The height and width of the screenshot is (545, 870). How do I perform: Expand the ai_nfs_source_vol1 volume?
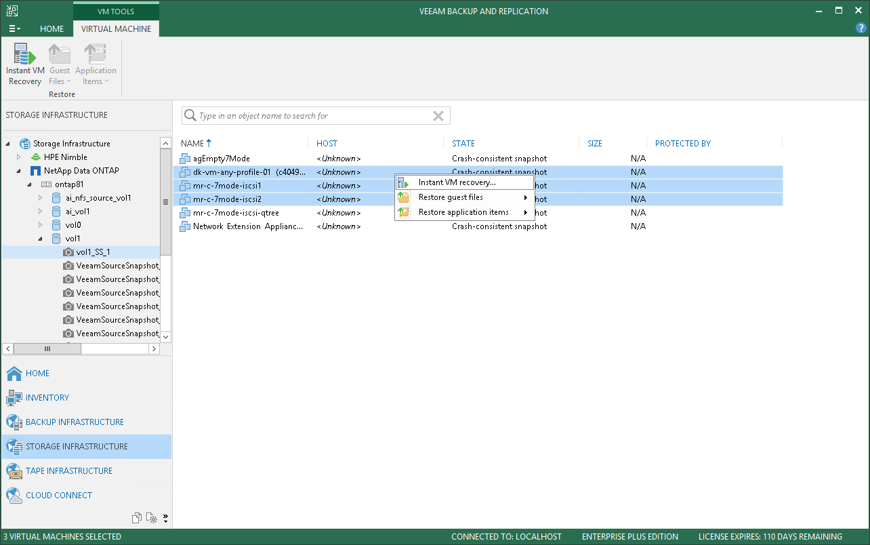point(41,198)
